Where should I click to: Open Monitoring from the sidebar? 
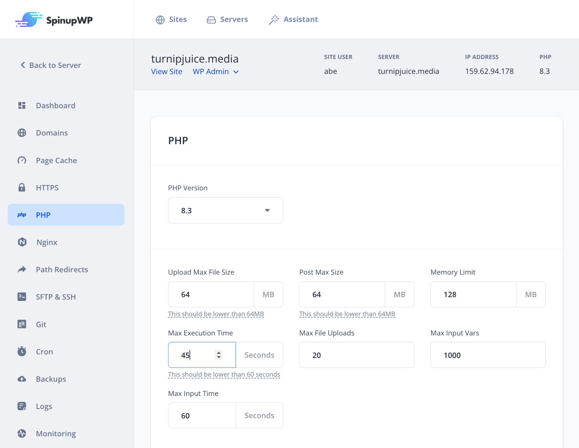(22, 433)
